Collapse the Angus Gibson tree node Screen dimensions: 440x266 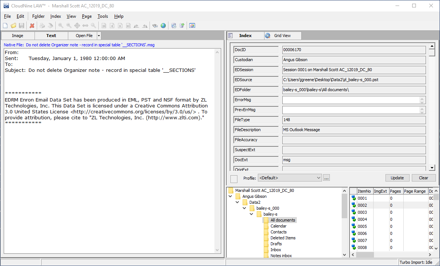(231, 196)
